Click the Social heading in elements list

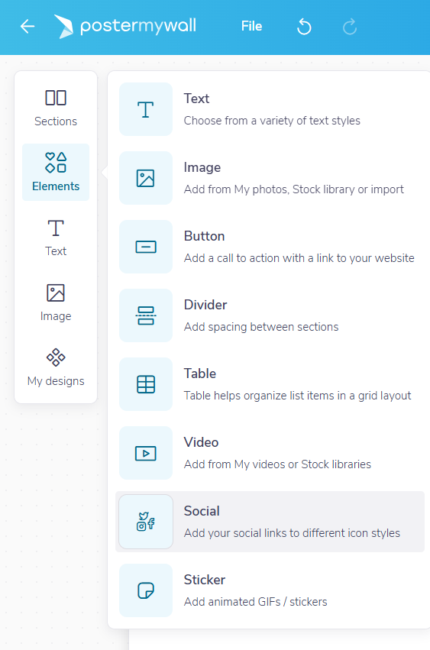(x=202, y=511)
